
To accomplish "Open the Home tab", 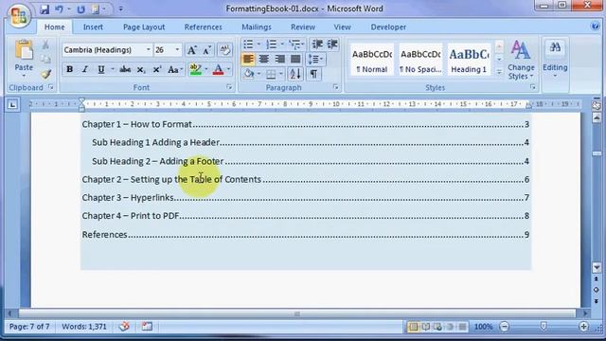I will point(55,27).
